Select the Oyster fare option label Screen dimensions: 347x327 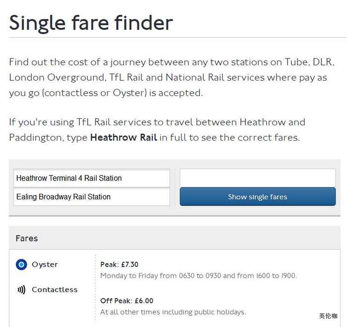(45, 265)
